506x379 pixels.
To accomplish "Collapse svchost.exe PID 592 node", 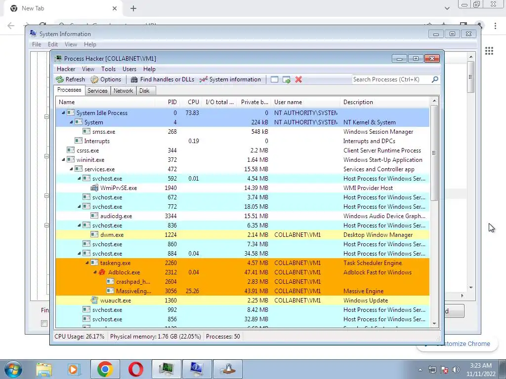I will click(x=79, y=178).
